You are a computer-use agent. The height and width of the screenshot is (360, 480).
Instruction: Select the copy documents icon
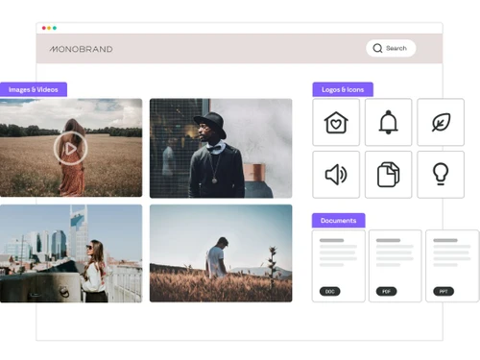click(388, 175)
